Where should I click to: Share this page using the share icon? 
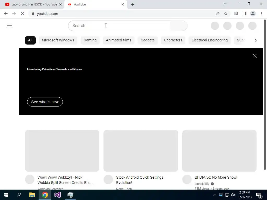[x=217, y=14]
